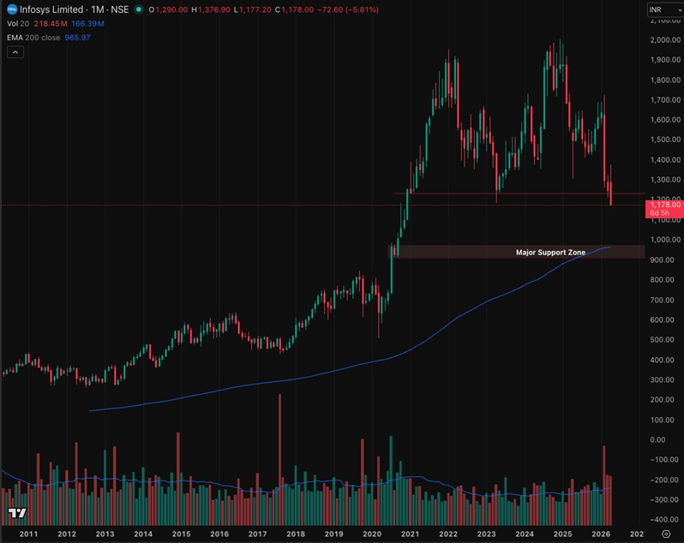Click the −400.00 price axis label
The height and width of the screenshot is (543, 684).
[664, 520]
